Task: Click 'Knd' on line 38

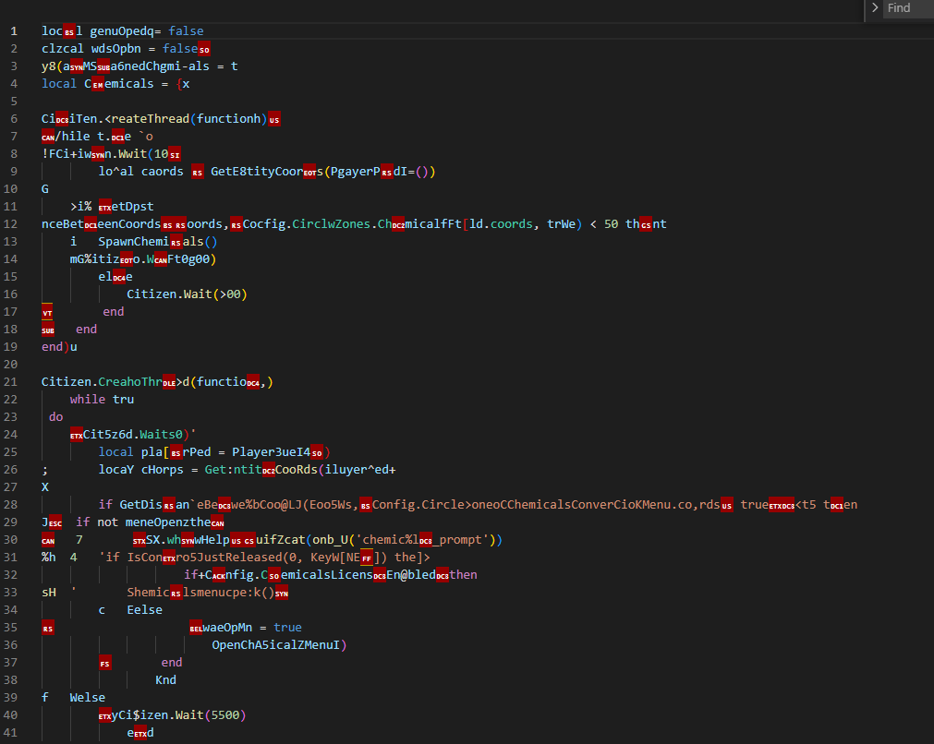Action: pyautogui.click(x=165, y=679)
